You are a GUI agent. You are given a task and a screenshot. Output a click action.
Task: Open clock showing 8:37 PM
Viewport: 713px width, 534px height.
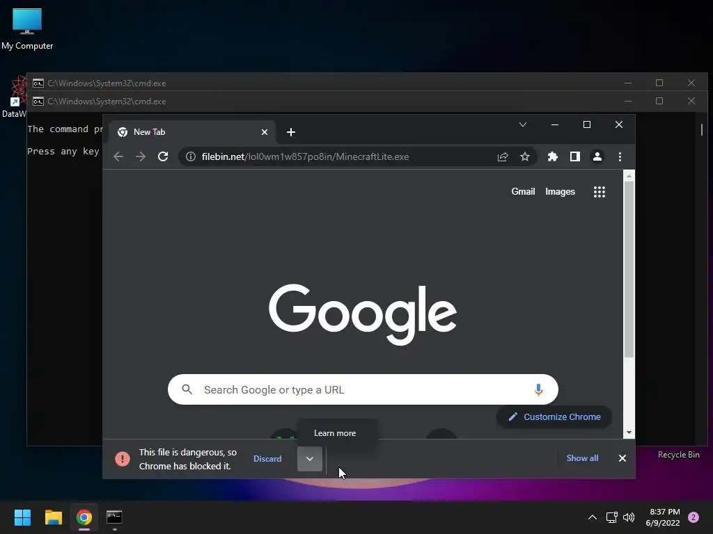[x=663, y=517]
